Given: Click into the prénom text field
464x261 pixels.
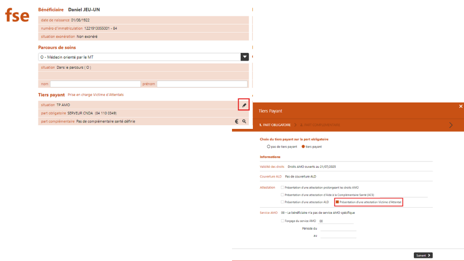Looking at the screenshot, I should (x=202, y=84).
